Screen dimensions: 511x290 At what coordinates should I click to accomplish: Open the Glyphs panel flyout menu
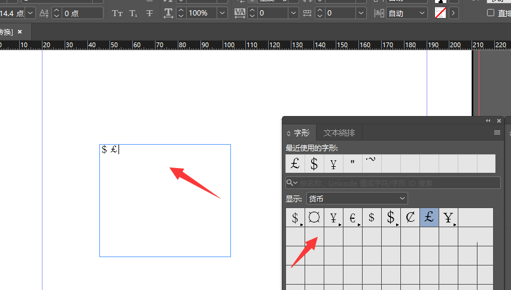(497, 133)
